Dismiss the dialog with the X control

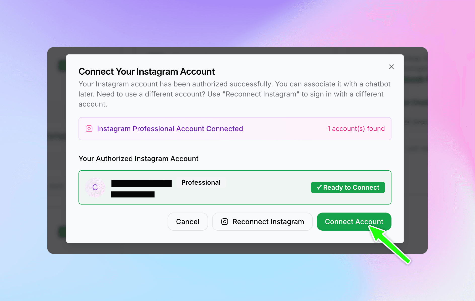pos(391,67)
